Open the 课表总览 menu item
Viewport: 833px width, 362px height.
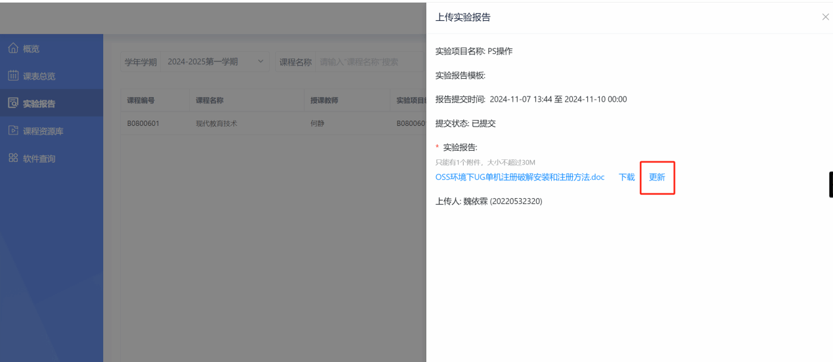39,76
